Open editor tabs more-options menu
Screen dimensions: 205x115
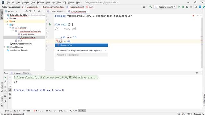coord(201,11)
